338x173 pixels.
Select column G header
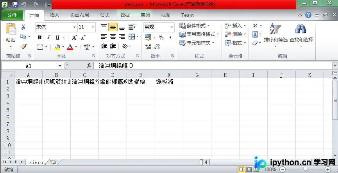click(197, 75)
